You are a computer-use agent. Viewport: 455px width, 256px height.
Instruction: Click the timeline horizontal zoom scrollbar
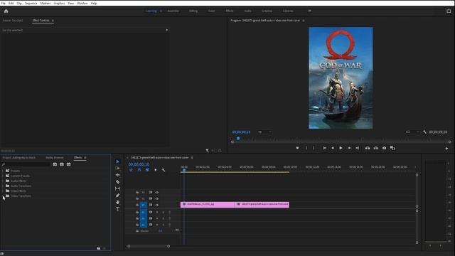149,246
